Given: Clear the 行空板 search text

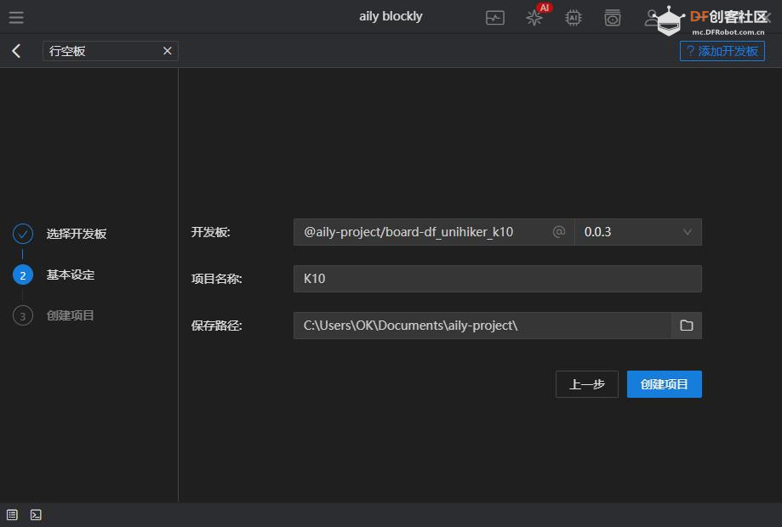Looking at the screenshot, I should [168, 51].
